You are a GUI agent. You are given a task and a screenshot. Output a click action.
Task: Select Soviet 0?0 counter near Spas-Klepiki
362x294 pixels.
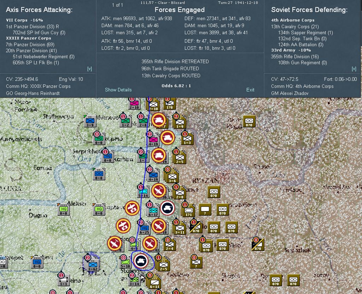(249, 121)
